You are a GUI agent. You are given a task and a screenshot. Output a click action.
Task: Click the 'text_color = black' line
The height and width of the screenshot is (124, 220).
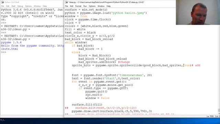[80, 32]
